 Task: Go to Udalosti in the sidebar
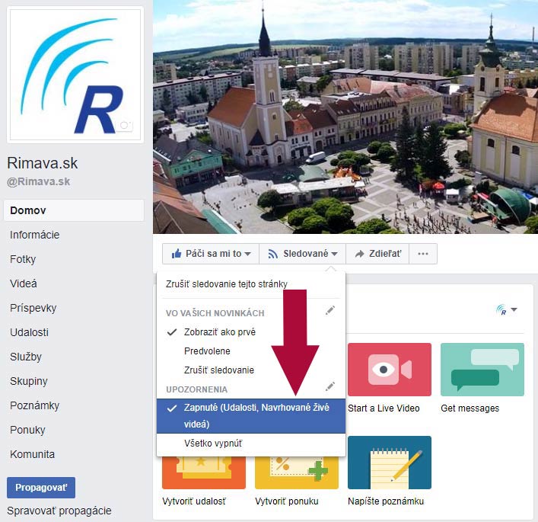click(x=29, y=332)
